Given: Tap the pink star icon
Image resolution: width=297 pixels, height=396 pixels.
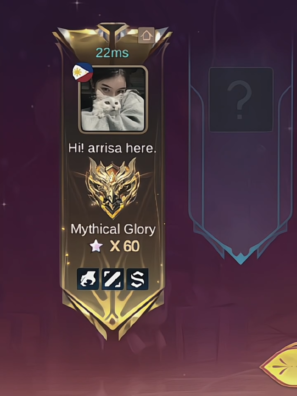Looking at the screenshot, I should (96, 246).
